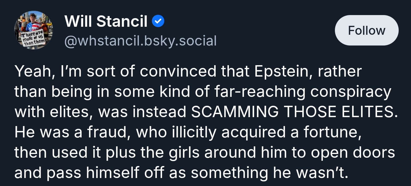This screenshot has height=186, width=411.
Task: Click the protest sign in the avatar photo
Action: pyautogui.click(x=33, y=39)
